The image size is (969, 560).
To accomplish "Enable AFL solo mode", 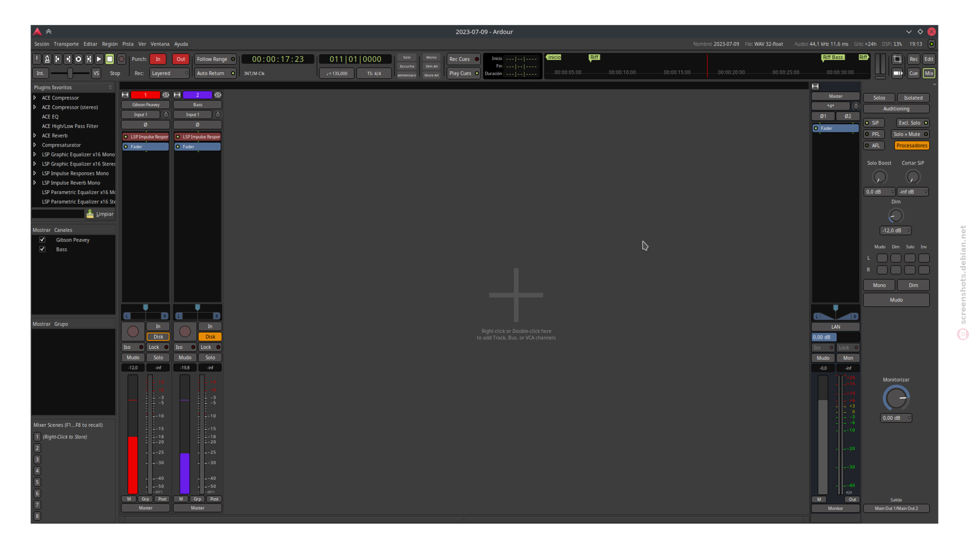I will 874,146.
